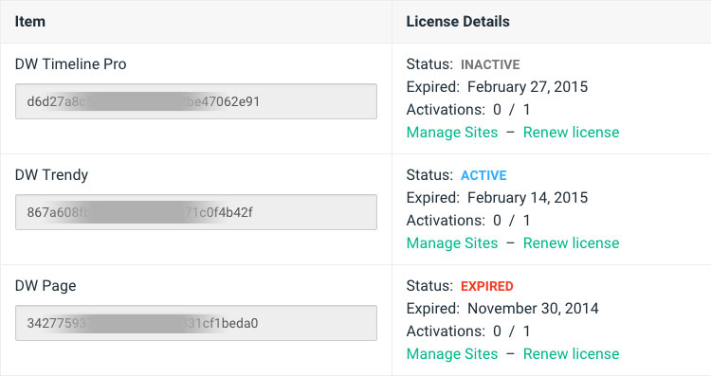Select DW Trendy license key field

196,212
